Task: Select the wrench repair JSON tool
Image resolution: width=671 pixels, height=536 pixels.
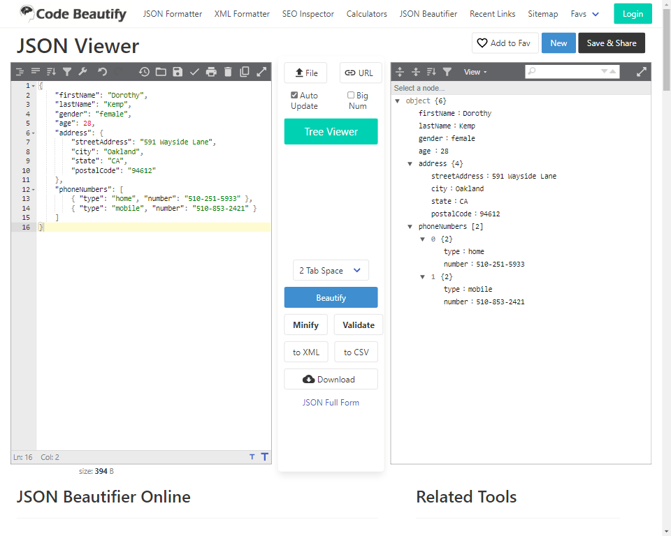Action: pyautogui.click(x=84, y=71)
